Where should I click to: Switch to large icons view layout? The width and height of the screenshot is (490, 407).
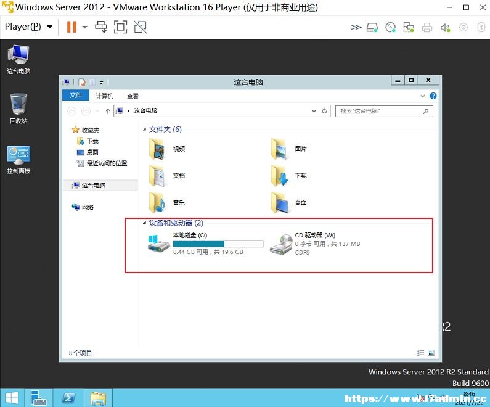click(x=431, y=353)
